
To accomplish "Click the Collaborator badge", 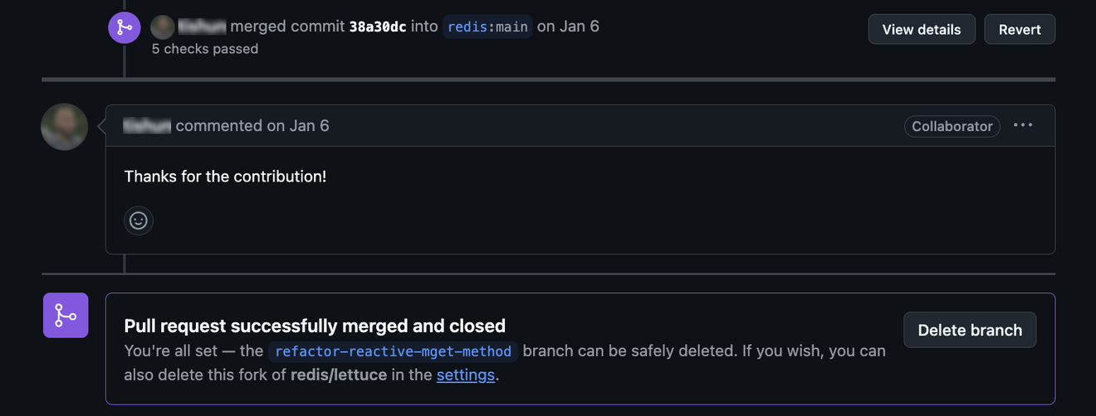I will [952, 126].
